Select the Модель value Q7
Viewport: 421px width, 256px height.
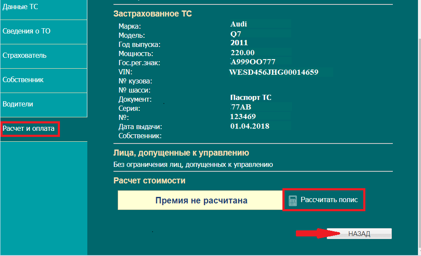point(236,34)
